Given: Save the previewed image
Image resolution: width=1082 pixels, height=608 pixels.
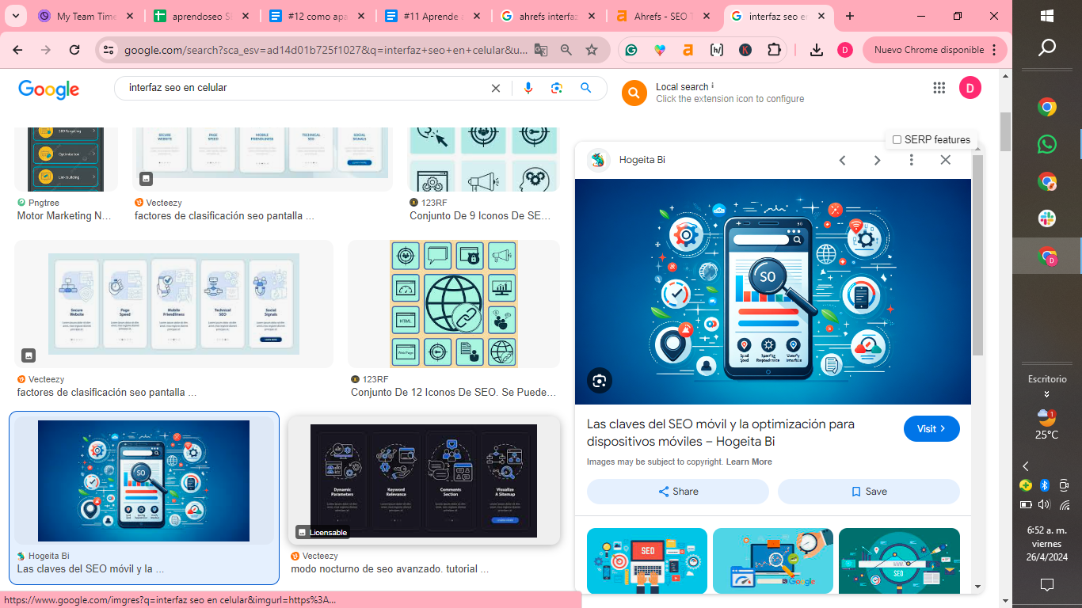Looking at the screenshot, I should (x=869, y=492).
